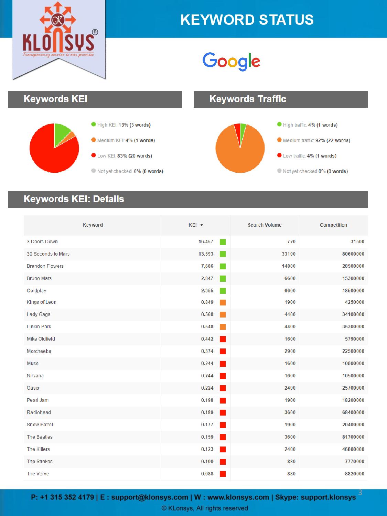Screen dimensions: 387x516
Task: Click the Skype support.klonsys contact
Action: 315,497
